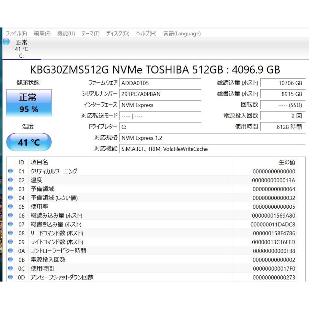Select the アンセーフシャットダウン回数 attribute name
This screenshot has width=309, height=309.
pos(62,277)
